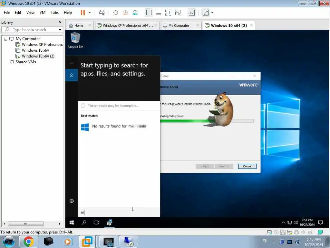The width and height of the screenshot is (330, 248).
Task: Show hidden guest tray icons chevron
Action: coord(283,222)
